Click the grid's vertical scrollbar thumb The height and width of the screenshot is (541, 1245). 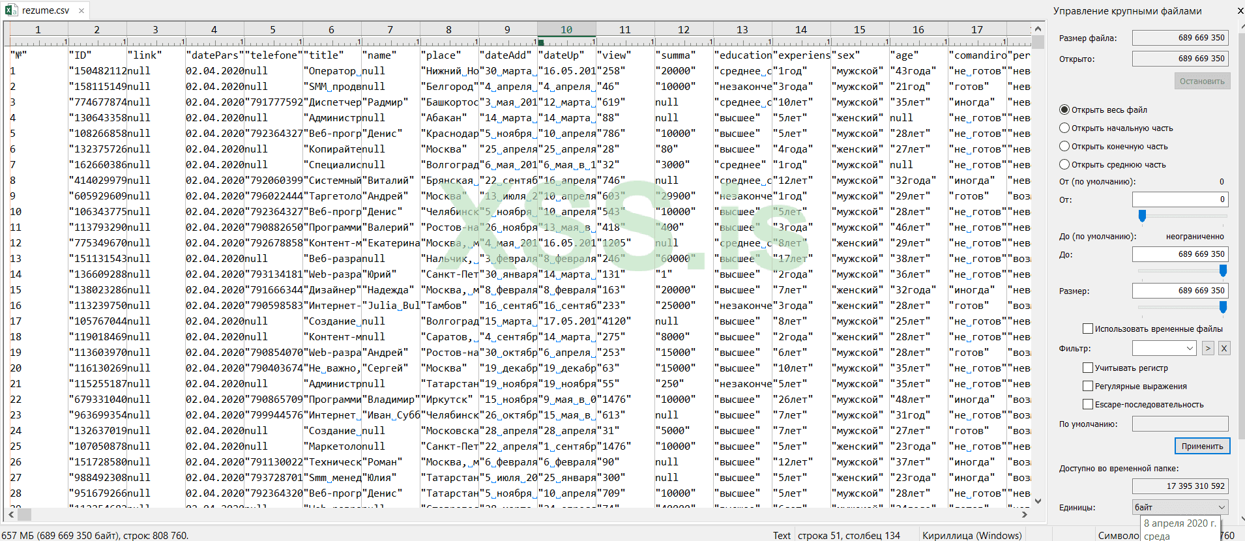coord(1038,41)
